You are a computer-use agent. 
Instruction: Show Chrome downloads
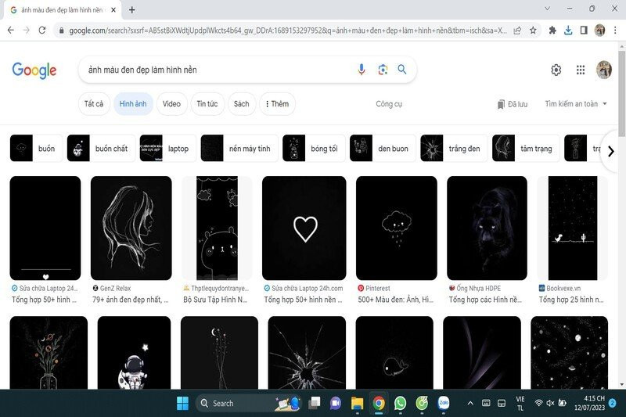(568, 31)
